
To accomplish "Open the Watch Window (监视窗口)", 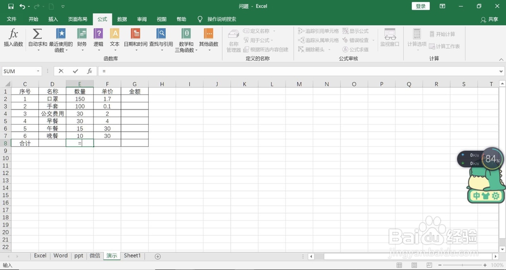I will pos(390,38).
